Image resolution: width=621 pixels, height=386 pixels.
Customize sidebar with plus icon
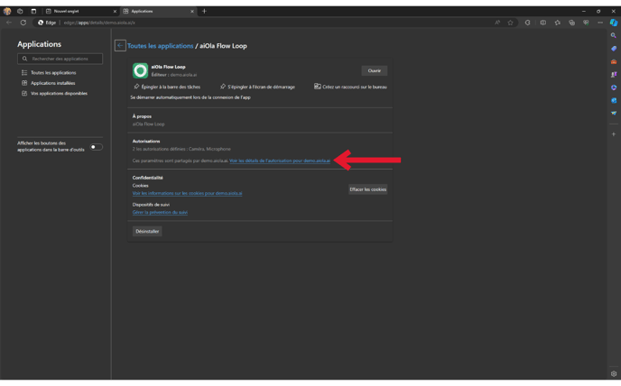coord(614,134)
